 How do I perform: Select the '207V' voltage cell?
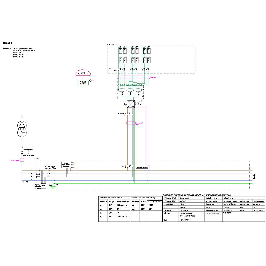coord(111,205)
